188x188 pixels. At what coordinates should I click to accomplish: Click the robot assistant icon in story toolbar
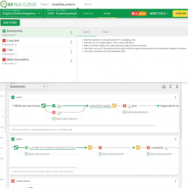pyautogui.click(x=164, y=87)
